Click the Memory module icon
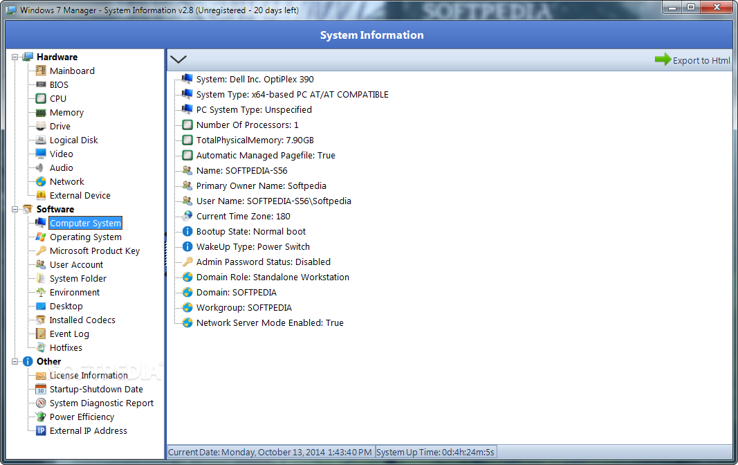The height and width of the screenshot is (465, 738). pyautogui.click(x=41, y=113)
